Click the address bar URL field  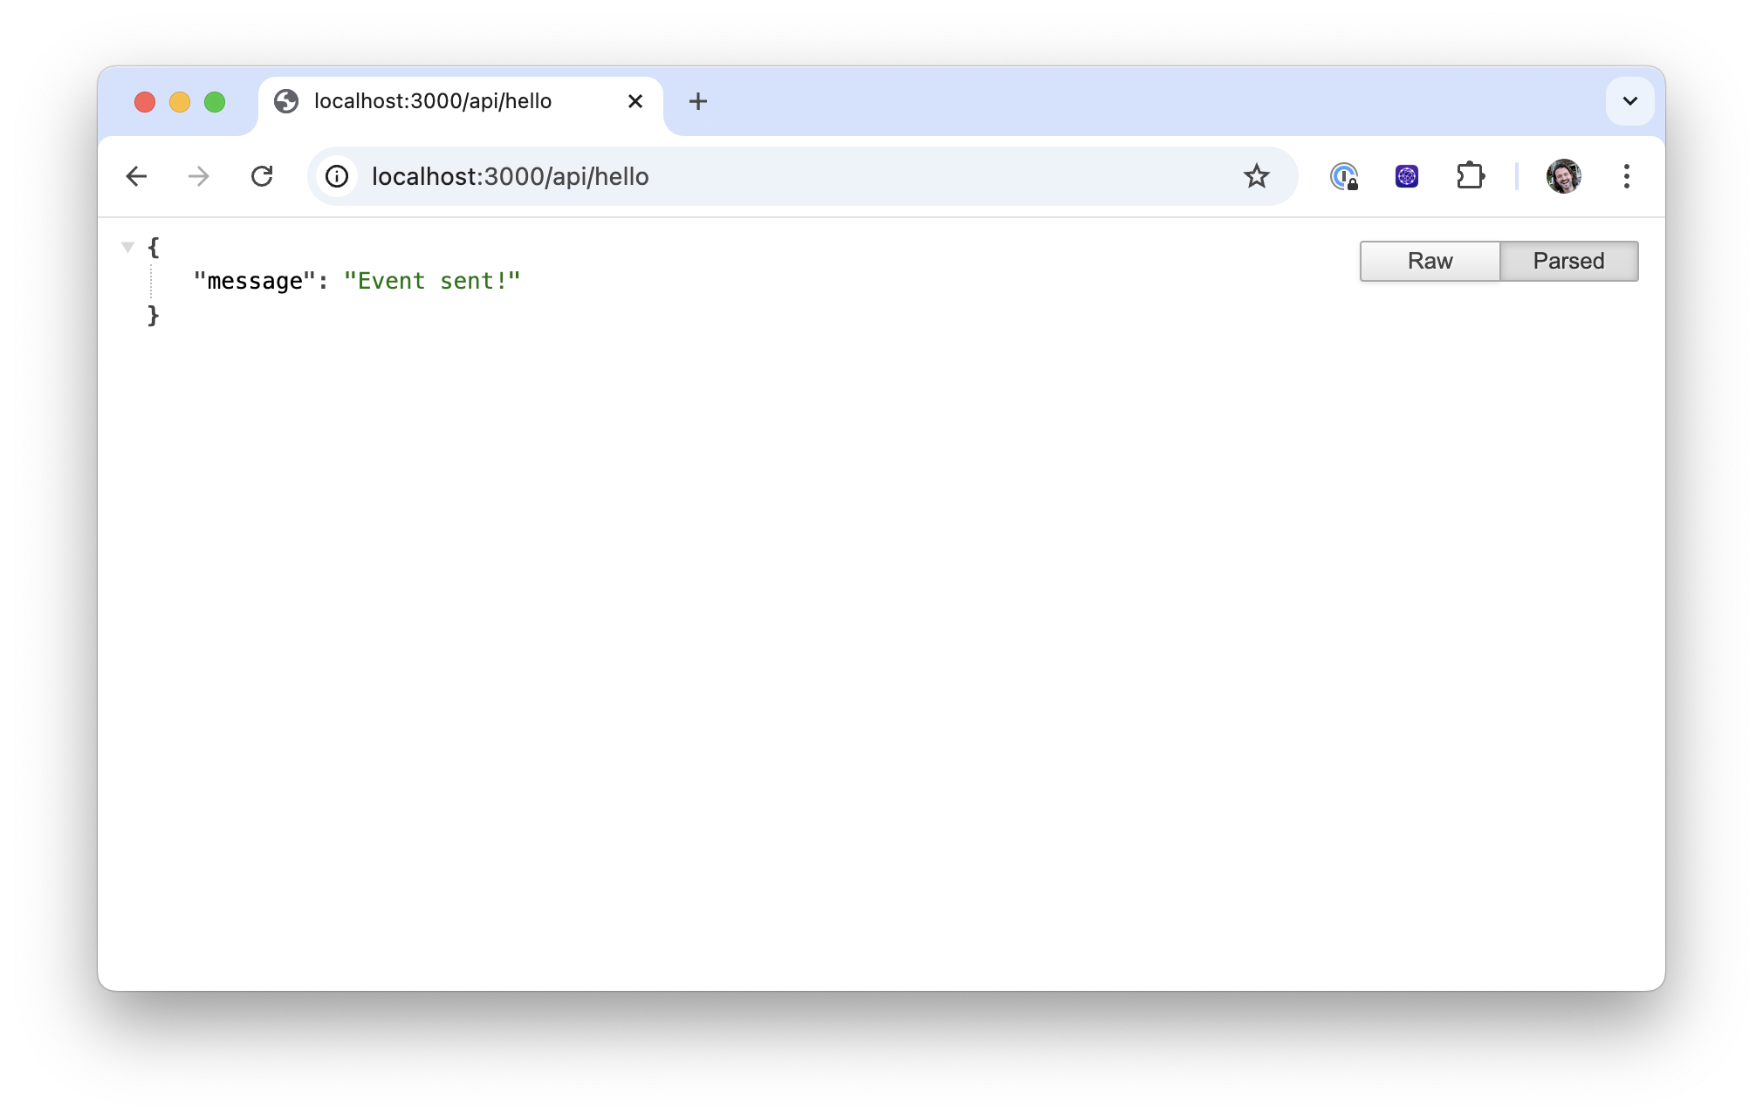(803, 176)
